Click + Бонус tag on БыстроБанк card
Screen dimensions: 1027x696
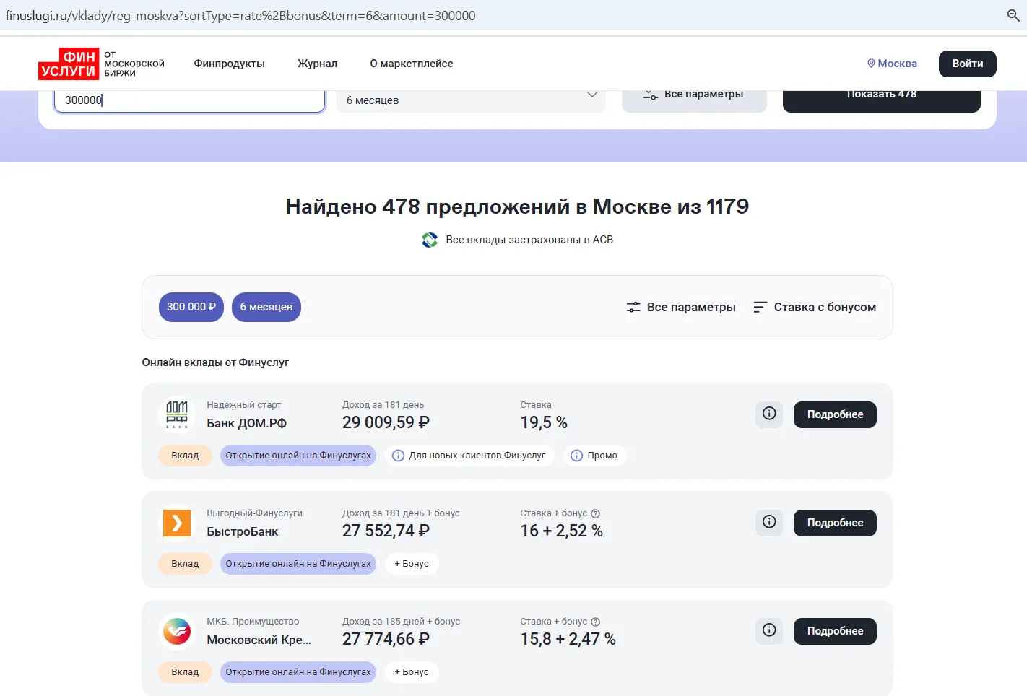[412, 564]
